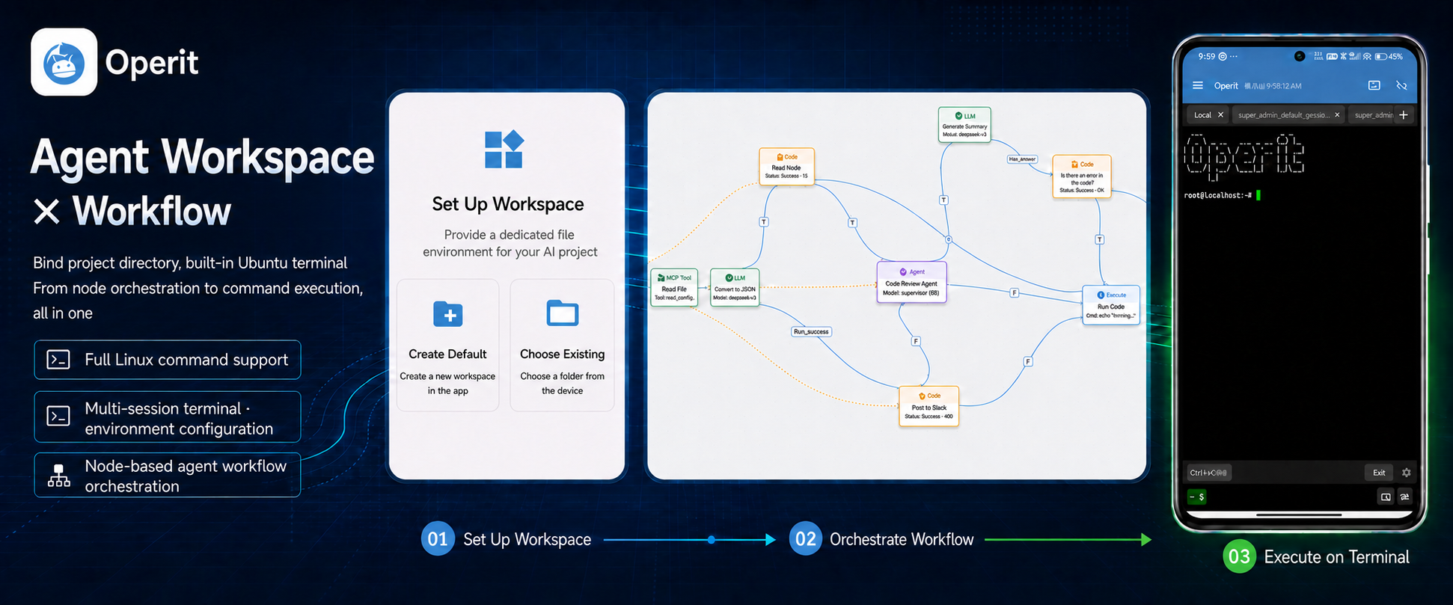Tap the battery 45% indicator in status bar

click(1389, 56)
